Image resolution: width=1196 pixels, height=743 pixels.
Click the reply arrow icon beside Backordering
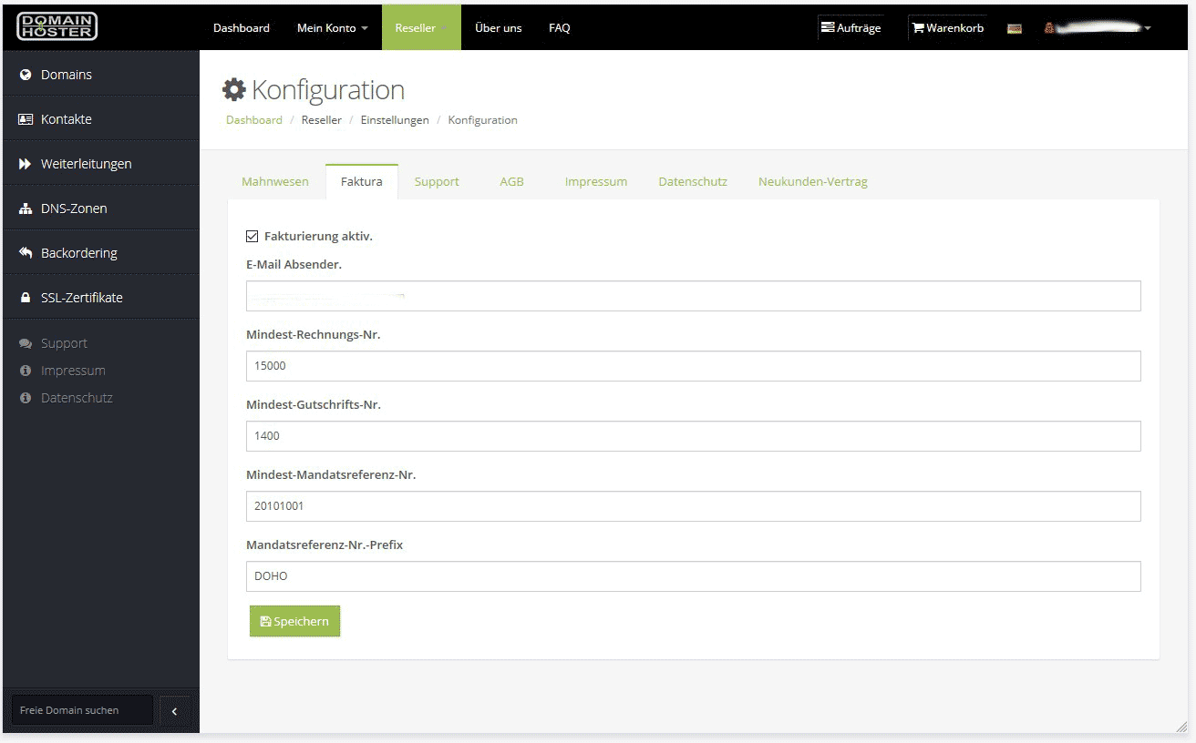[x=26, y=253]
